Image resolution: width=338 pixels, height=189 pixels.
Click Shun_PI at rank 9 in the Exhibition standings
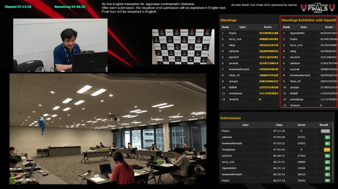point(295,81)
